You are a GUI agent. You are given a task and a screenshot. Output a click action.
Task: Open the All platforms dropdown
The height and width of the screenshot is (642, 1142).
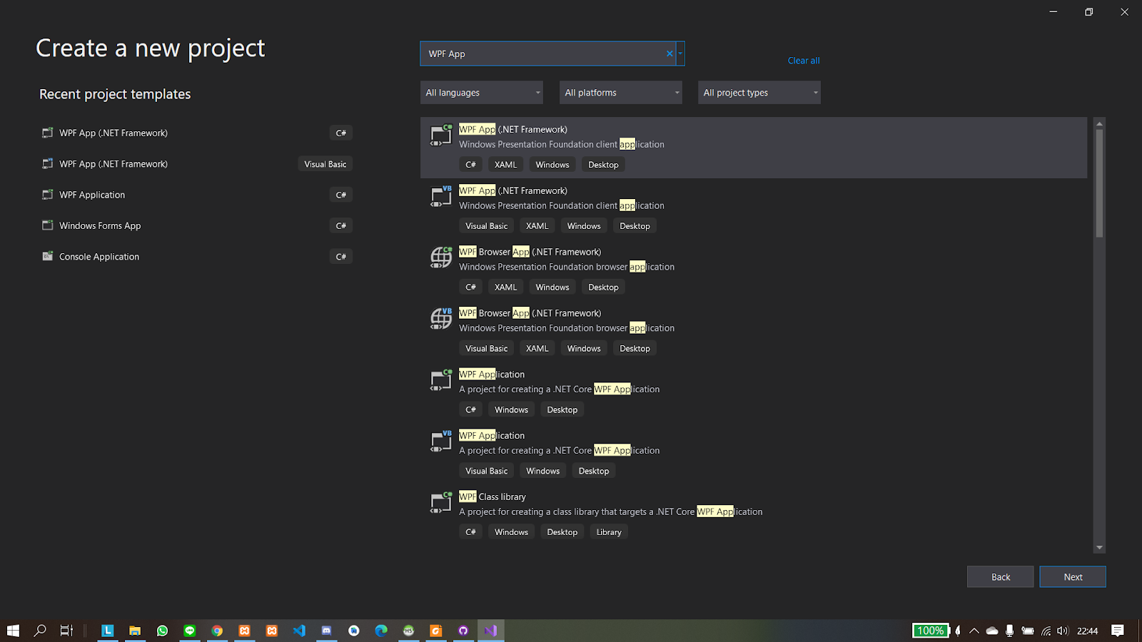click(x=621, y=93)
